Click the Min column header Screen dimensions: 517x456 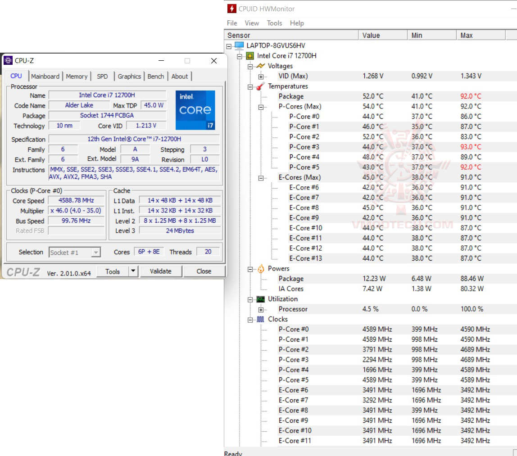pyautogui.click(x=432, y=35)
